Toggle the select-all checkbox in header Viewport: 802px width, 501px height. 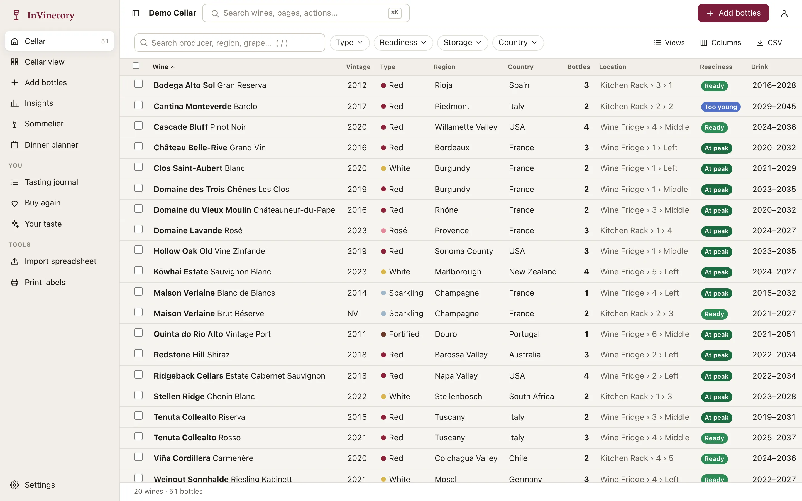136,66
